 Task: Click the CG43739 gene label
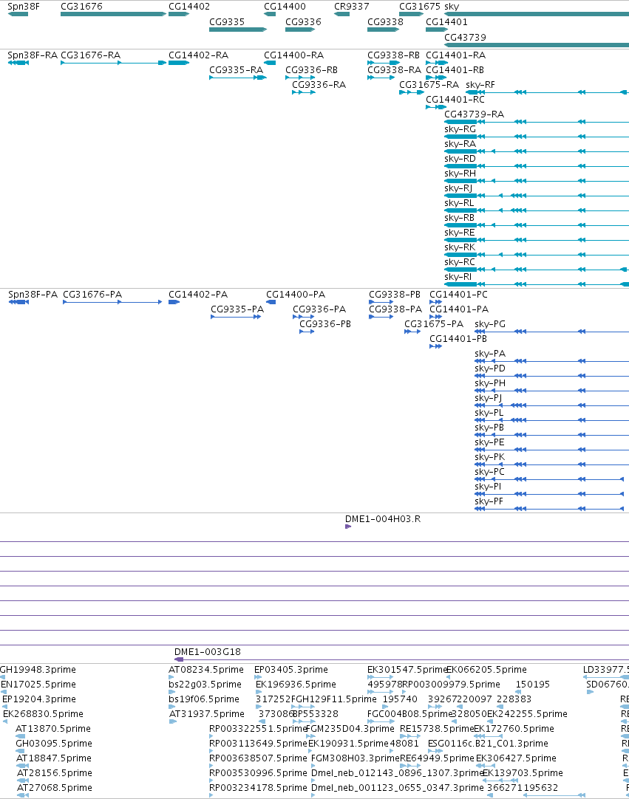(465, 37)
